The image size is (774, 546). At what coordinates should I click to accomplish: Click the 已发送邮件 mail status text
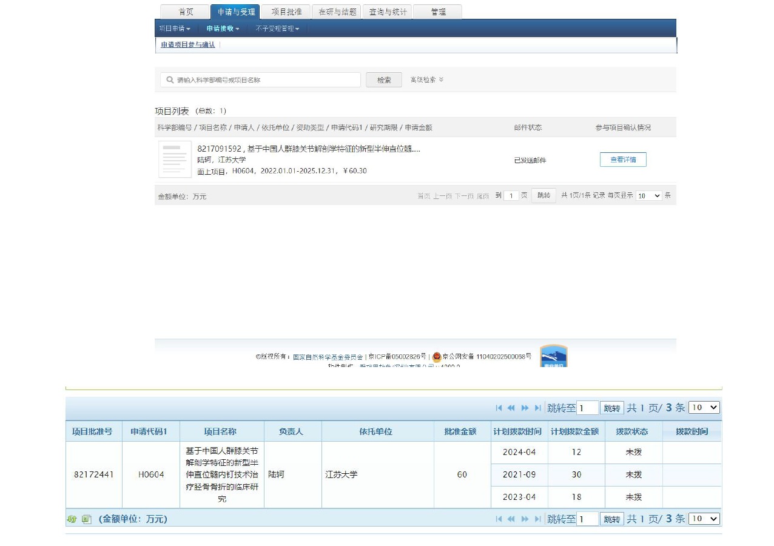click(530, 160)
